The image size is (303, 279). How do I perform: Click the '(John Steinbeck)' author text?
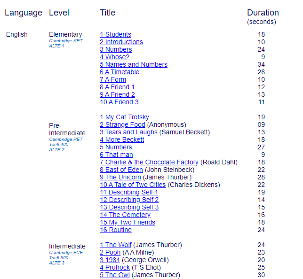(169, 170)
